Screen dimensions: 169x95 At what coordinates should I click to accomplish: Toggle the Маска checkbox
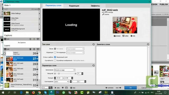pyautogui.click(x=55, y=49)
